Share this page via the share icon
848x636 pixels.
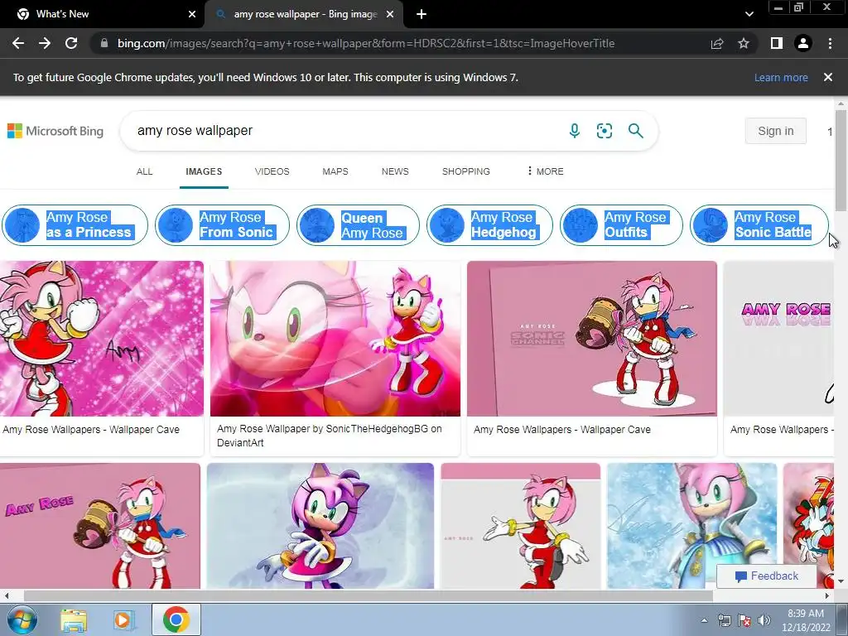717,43
